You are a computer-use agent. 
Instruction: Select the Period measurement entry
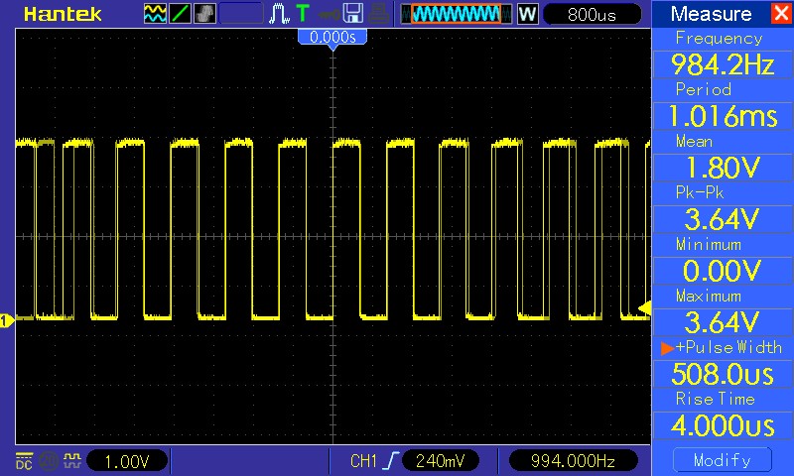tap(722, 105)
